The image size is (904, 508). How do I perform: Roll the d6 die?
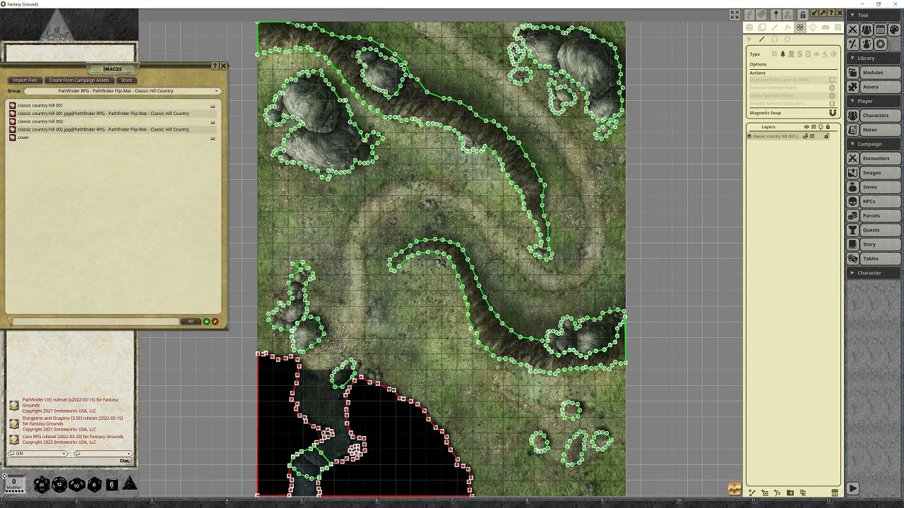[112, 485]
